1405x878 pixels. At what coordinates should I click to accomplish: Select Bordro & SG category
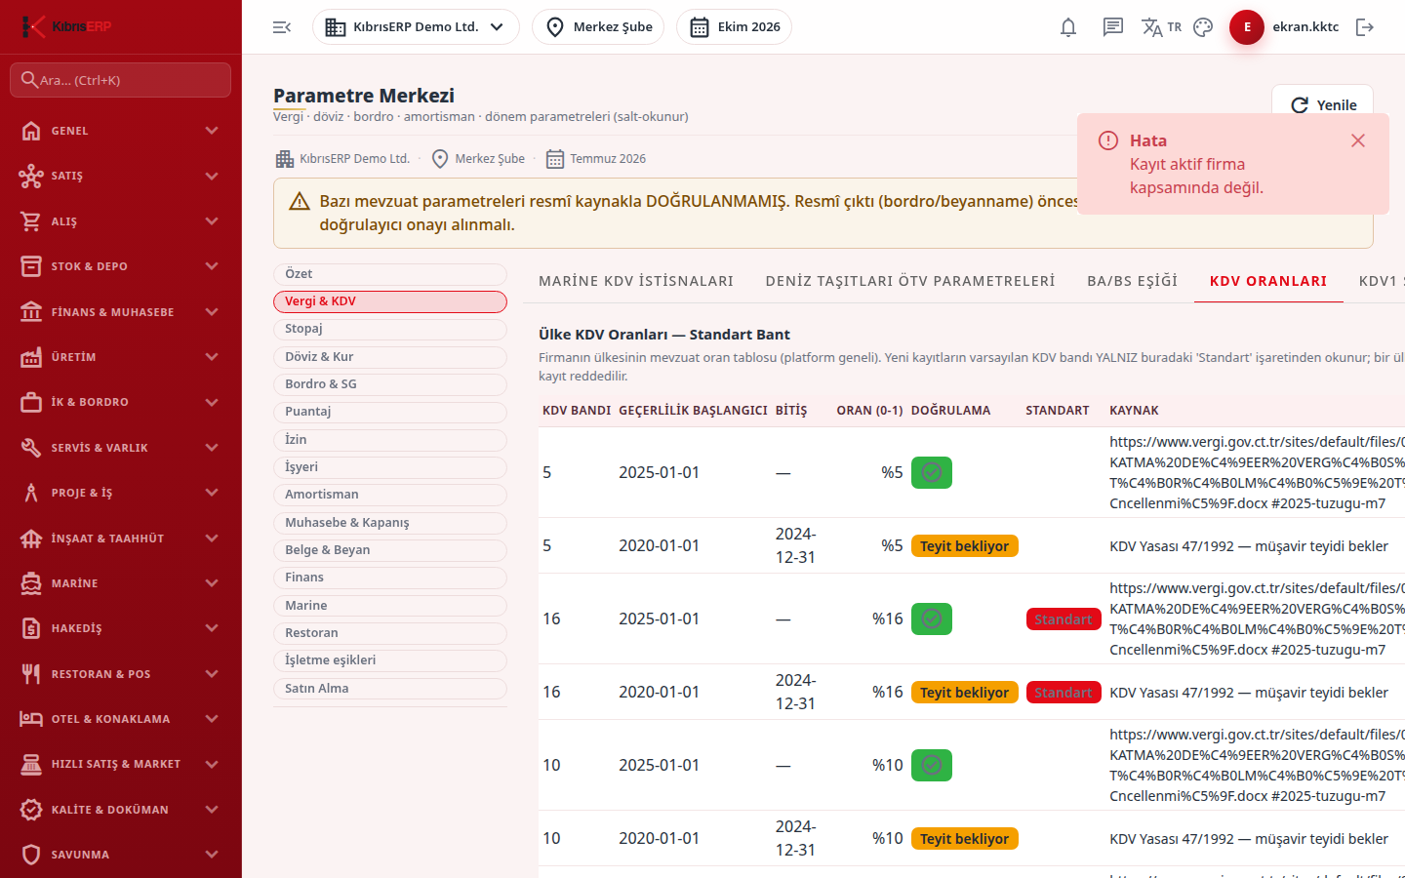click(390, 384)
